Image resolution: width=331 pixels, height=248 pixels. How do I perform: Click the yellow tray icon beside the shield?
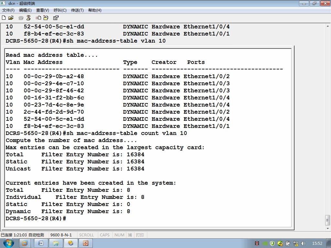pos(280,243)
